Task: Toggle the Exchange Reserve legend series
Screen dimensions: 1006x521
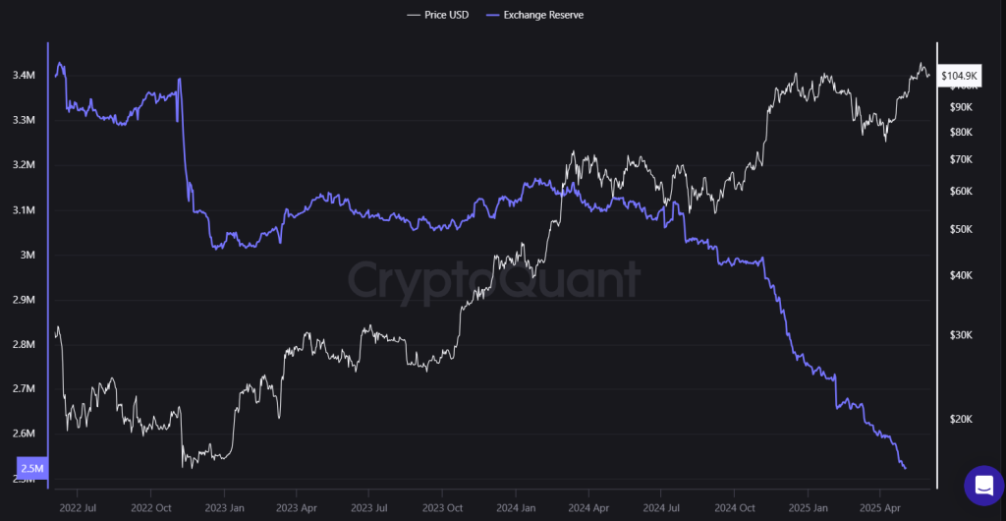Action: pos(543,15)
